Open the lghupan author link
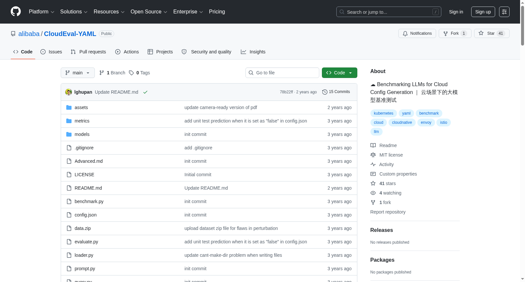Image resolution: width=525 pixels, height=282 pixels. coord(83,92)
